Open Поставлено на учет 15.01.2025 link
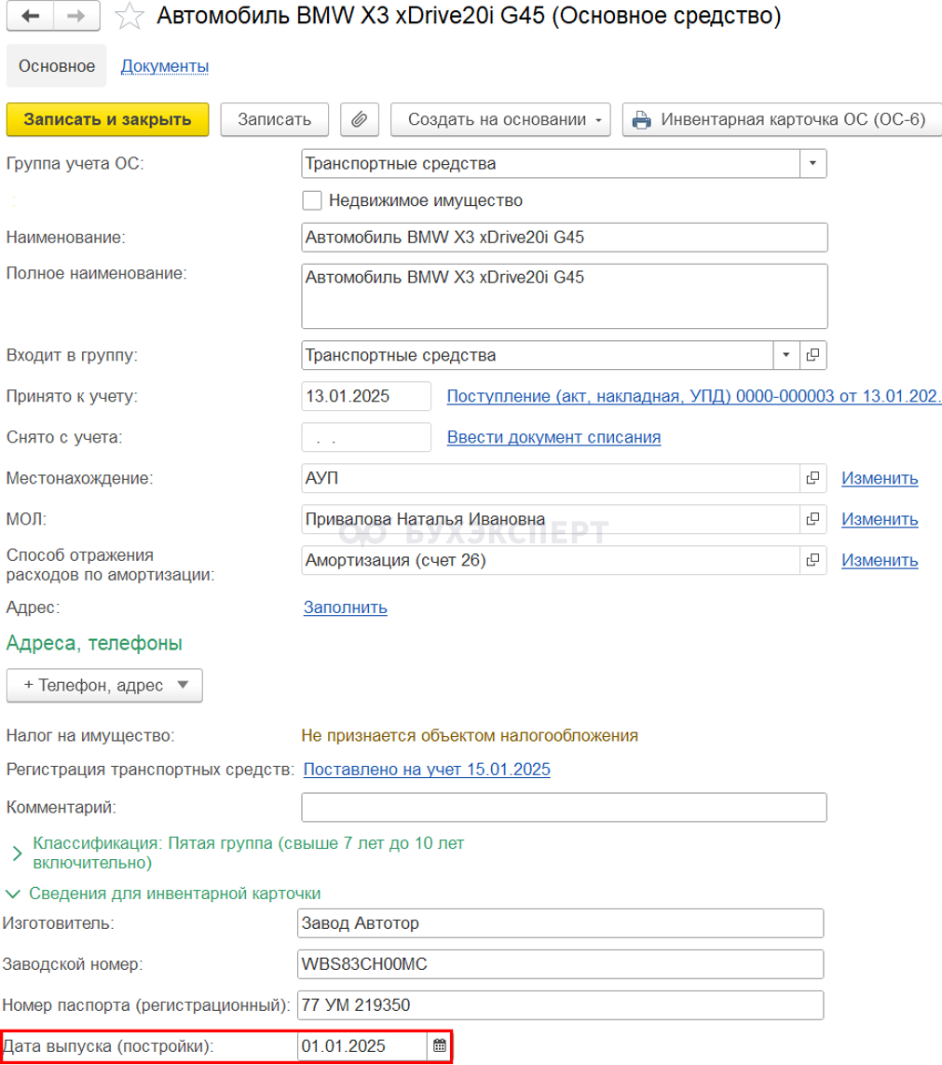942x1065 pixels. coord(427,770)
